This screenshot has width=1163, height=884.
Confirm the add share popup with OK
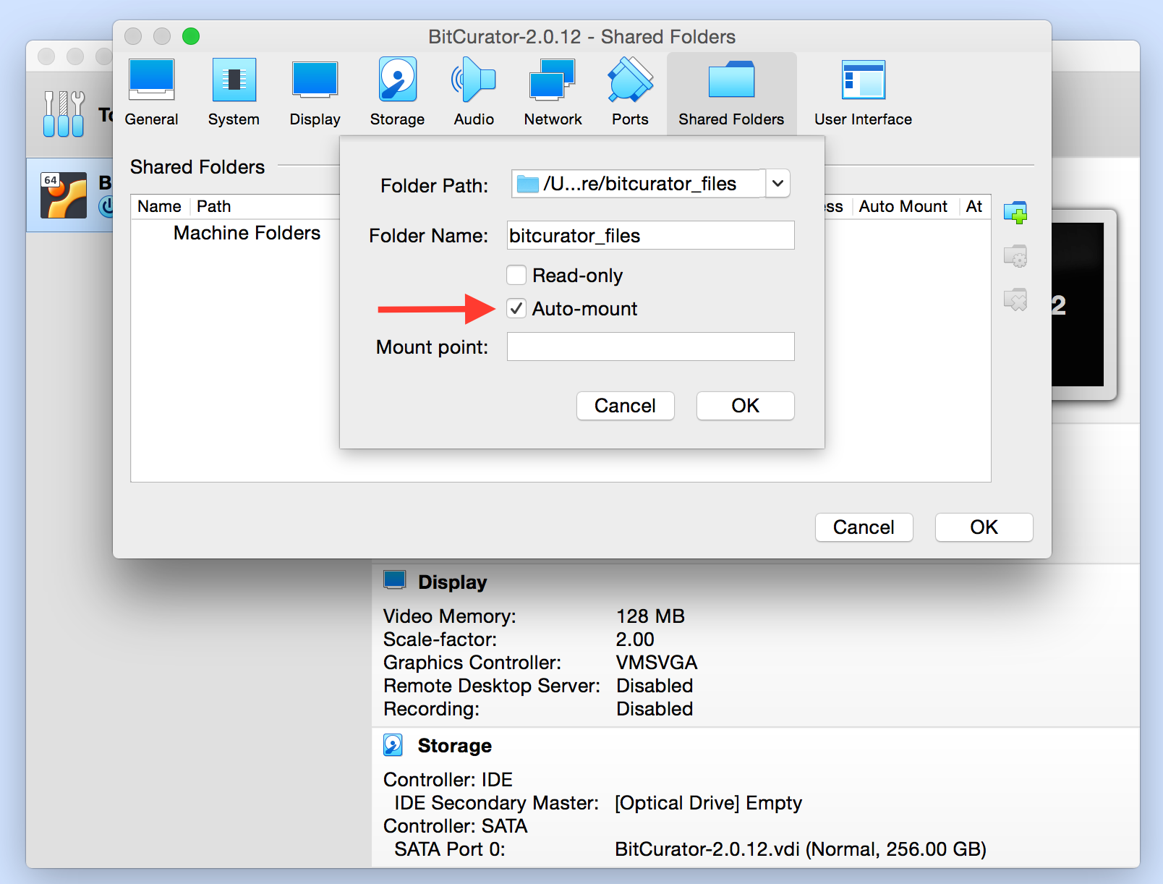pos(745,406)
